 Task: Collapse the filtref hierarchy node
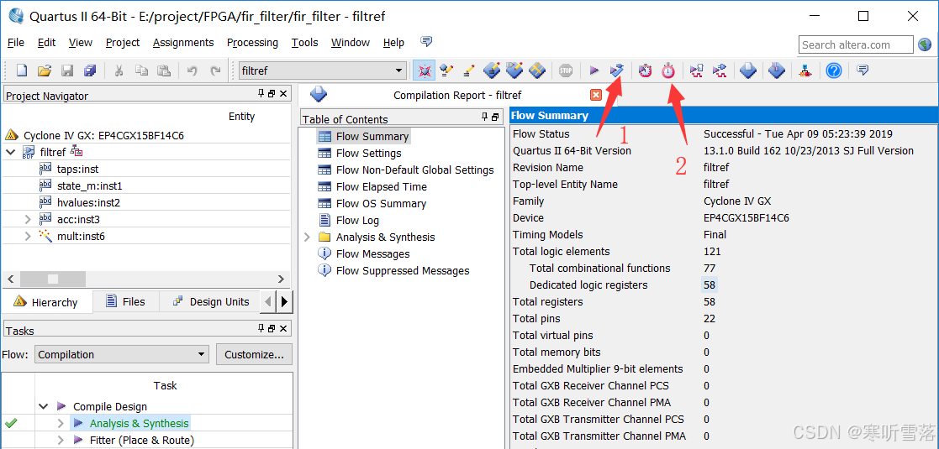(11, 153)
